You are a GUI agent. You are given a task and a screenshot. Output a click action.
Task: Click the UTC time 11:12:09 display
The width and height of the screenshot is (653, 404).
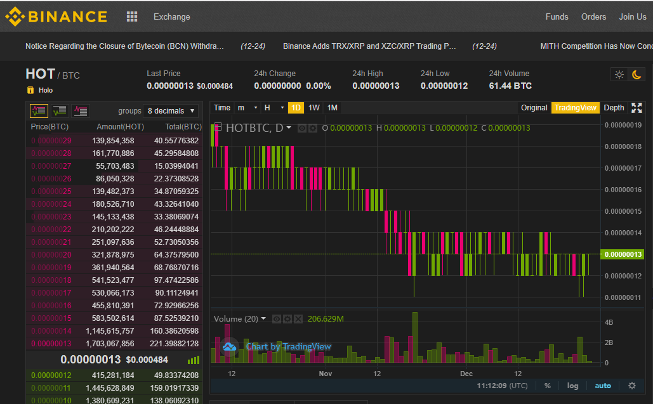[502, 386]
